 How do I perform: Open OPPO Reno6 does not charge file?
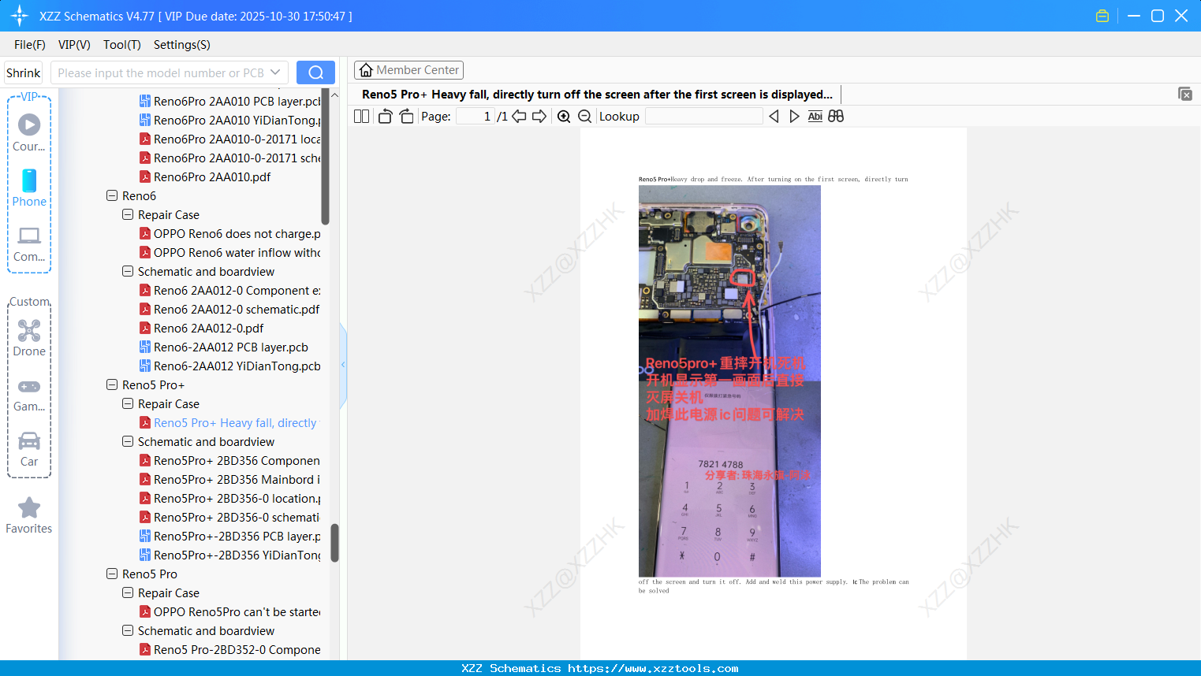click(x=230, y=233)
